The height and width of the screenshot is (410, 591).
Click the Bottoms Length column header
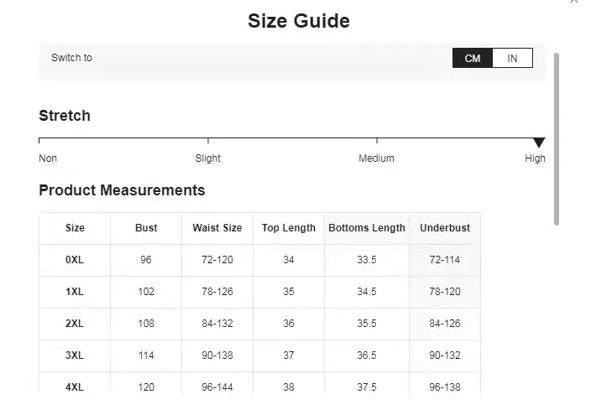[367, 228]
